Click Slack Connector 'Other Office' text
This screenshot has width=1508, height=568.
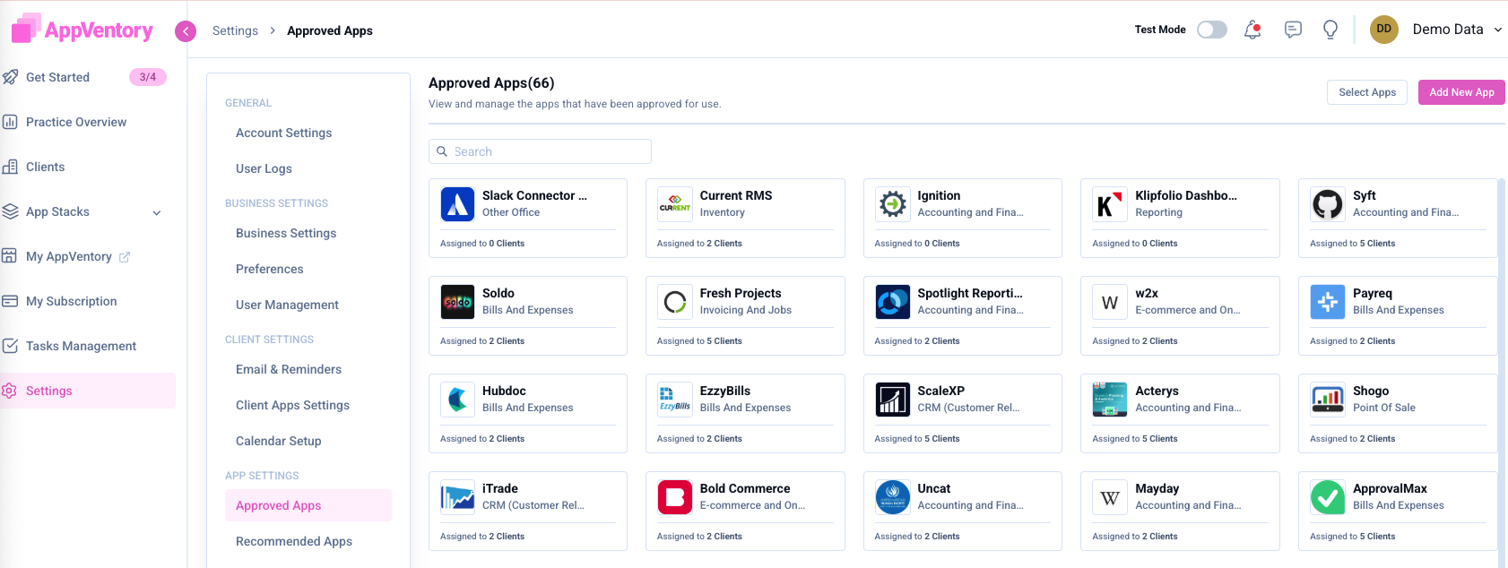pos(511,212)
